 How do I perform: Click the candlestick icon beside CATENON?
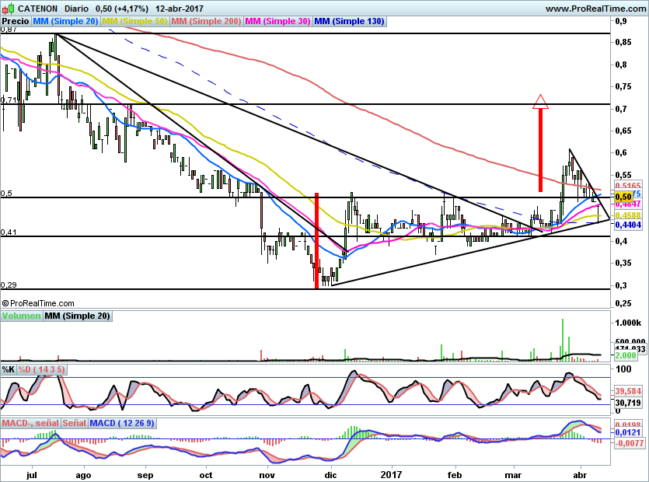tap(8, 8)
